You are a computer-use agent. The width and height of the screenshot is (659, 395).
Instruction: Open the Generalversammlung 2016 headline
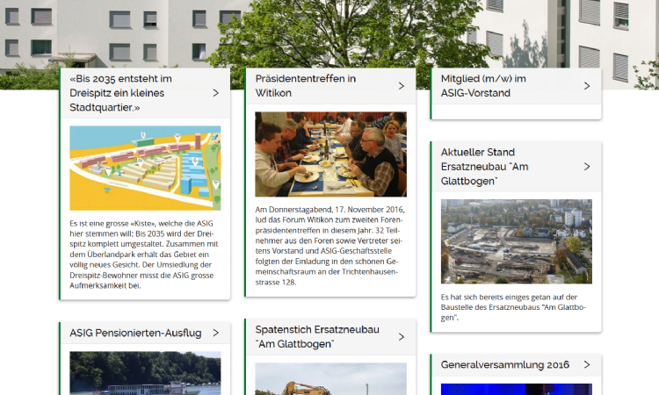[504, 365]
